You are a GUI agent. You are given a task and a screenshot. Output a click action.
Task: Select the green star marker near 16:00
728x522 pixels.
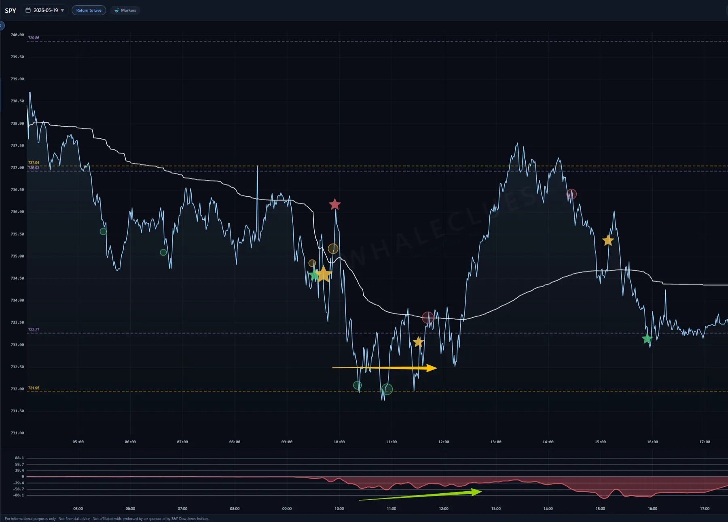click(647, 339)
